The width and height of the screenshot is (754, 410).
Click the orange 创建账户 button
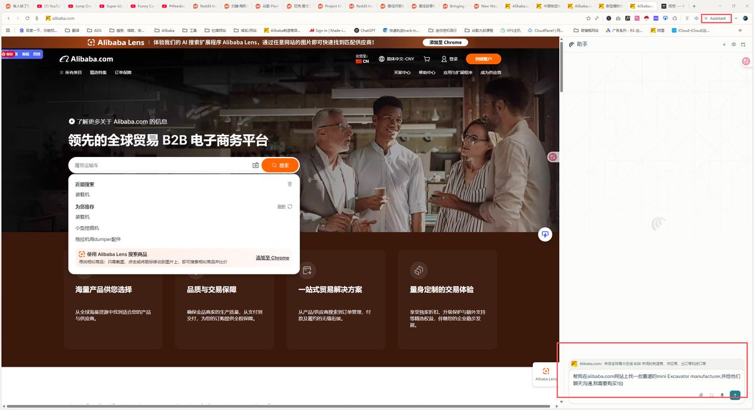[483, 58]
